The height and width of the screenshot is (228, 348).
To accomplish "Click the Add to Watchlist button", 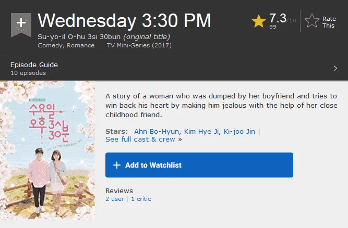I will pos(199,165).
